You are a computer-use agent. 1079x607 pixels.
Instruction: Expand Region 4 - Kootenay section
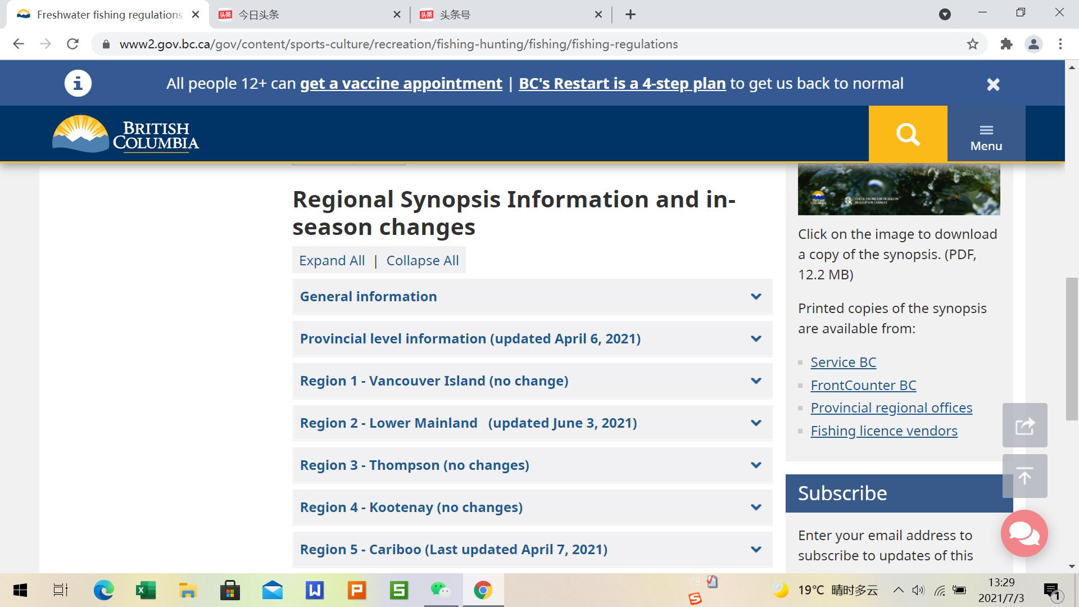pyautogui.click(x=532, y=508)
